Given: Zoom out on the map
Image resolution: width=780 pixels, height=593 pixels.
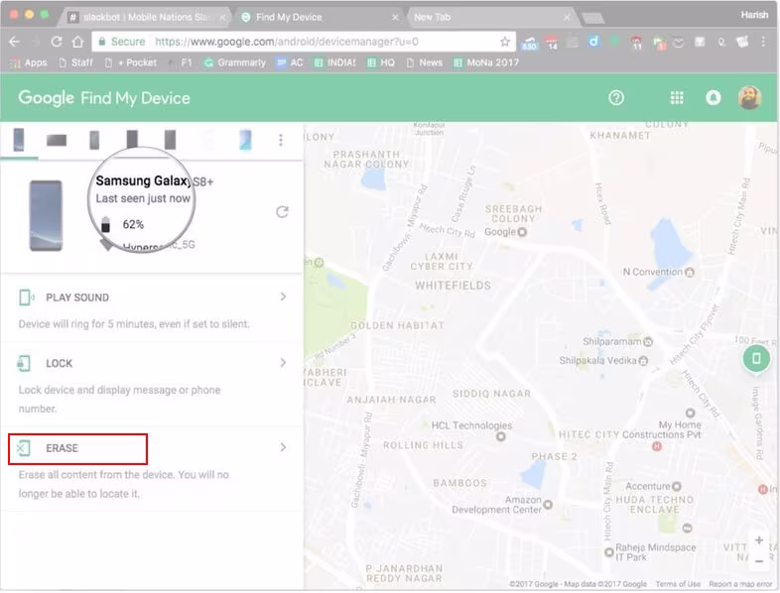Looking at the screenshot, I should pyautogui.click(x=759, y=561).
